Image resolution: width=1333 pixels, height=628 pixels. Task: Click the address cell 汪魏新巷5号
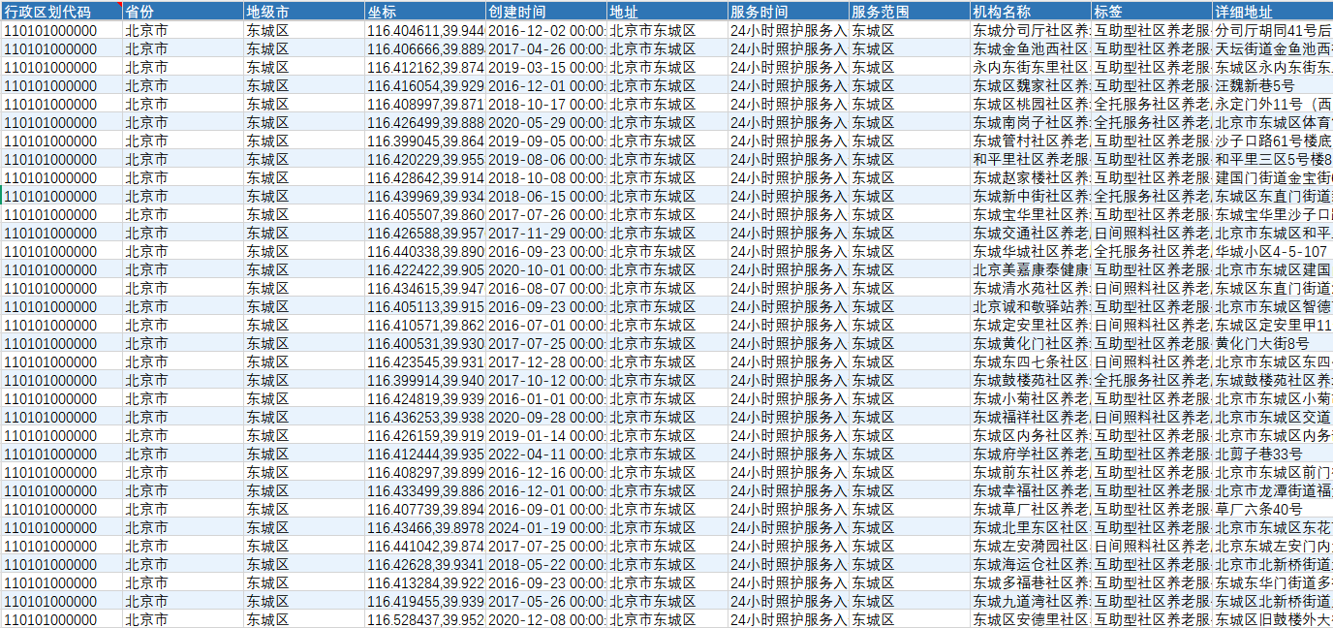1272,85
